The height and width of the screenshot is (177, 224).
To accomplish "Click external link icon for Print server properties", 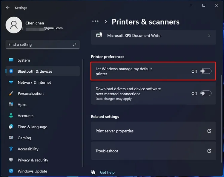I will coord(209,131).
